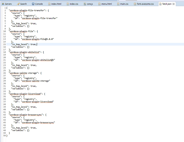
Task: Click the index.html file icon
Action: coord(49,4)
